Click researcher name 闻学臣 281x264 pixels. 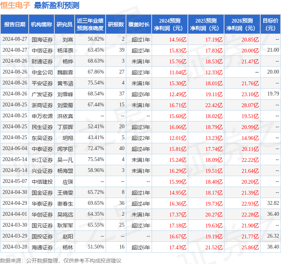(x=65, y=149)
